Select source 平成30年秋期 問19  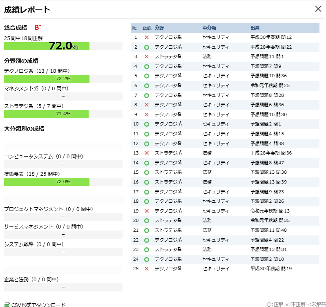coord(271,269)
